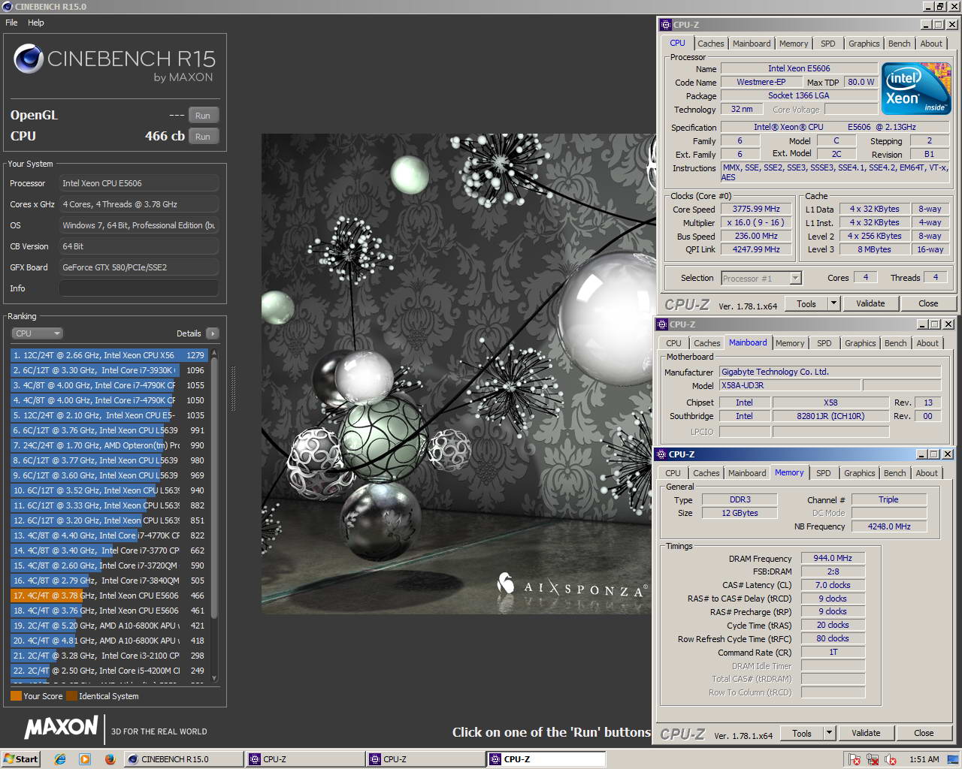The height and width of the screenshot is (769, 962).
Task: Click the first system tray icon
Action: tap(855, 759)
